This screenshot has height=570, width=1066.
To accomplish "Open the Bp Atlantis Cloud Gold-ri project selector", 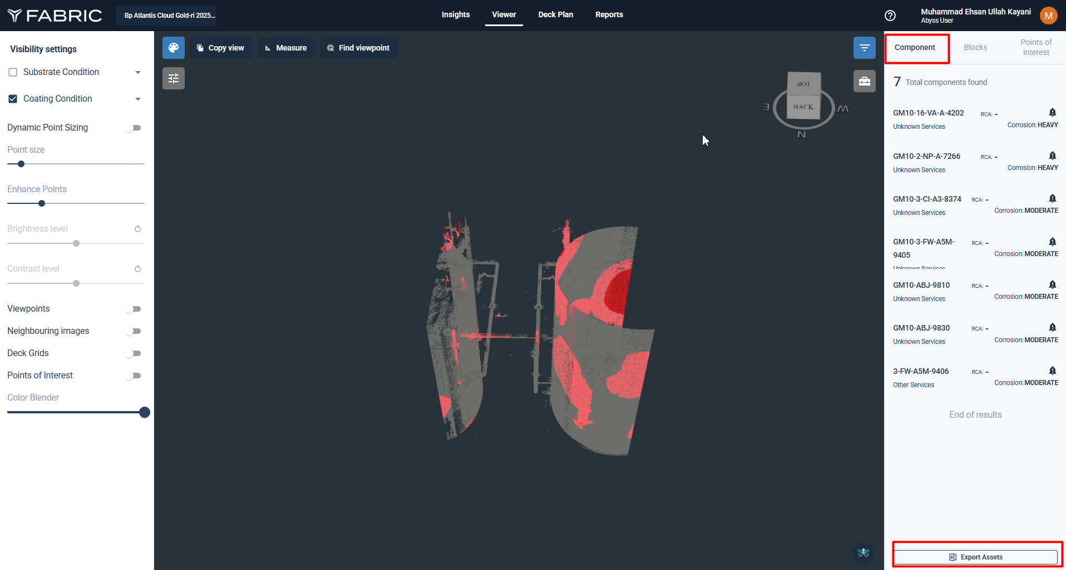I will point(166,16).
